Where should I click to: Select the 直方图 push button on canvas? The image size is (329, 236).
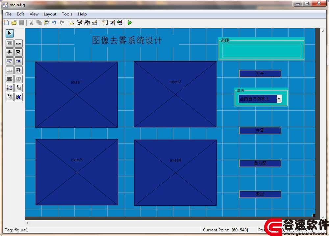[260, 163]
